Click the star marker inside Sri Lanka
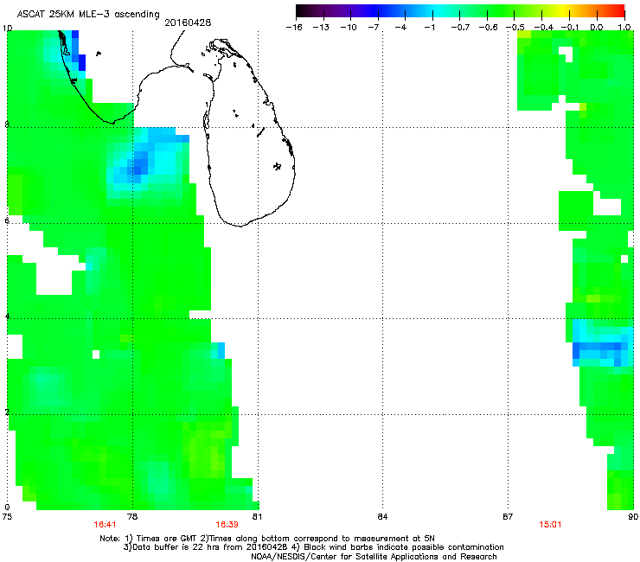Image resolution: width=640 pixels, height=562 pixels. click(277, 166)
